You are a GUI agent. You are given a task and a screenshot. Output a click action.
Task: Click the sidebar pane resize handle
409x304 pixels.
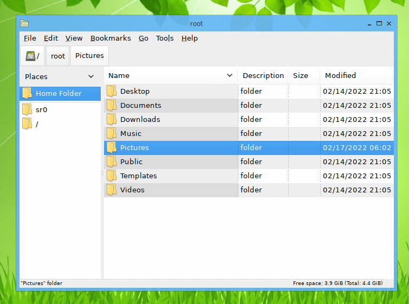click(102, 173)
